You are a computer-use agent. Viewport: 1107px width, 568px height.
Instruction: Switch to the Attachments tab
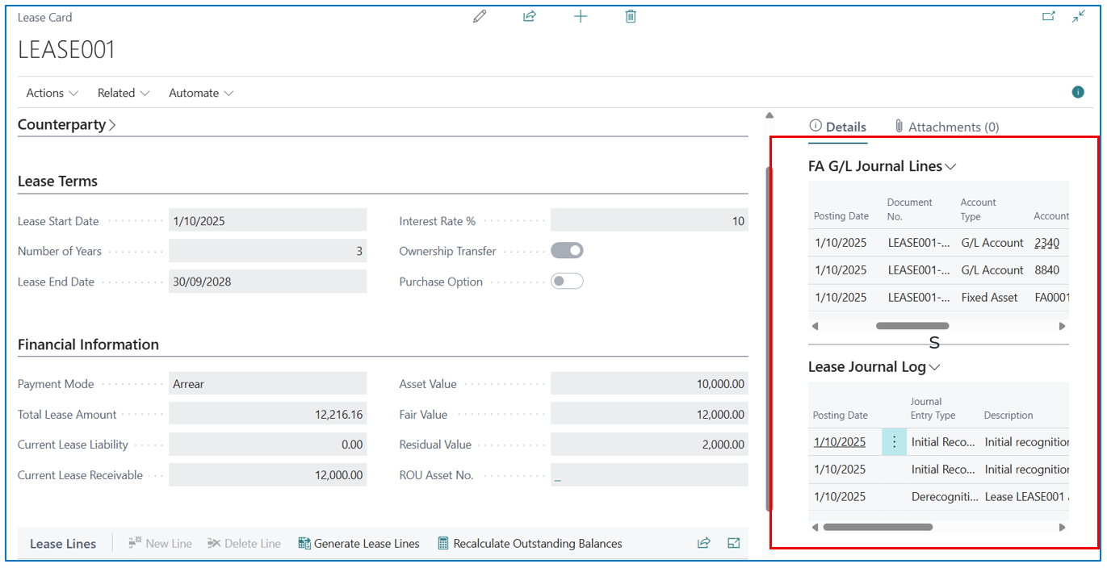tap(946, 127)
